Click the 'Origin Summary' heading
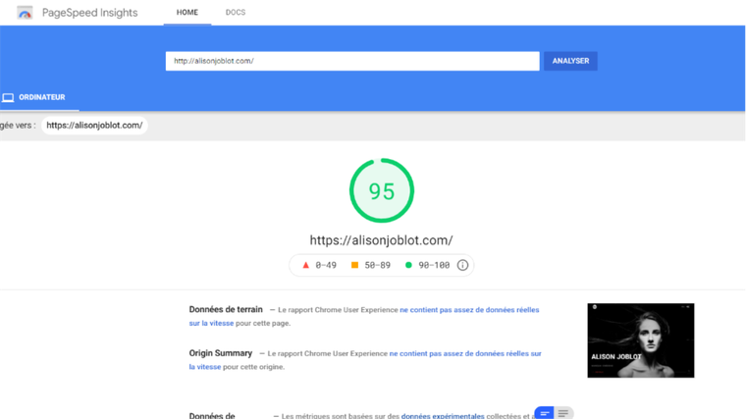Viewport: 746px width, 419px height. pyautogui.click(x=220, y=353)
